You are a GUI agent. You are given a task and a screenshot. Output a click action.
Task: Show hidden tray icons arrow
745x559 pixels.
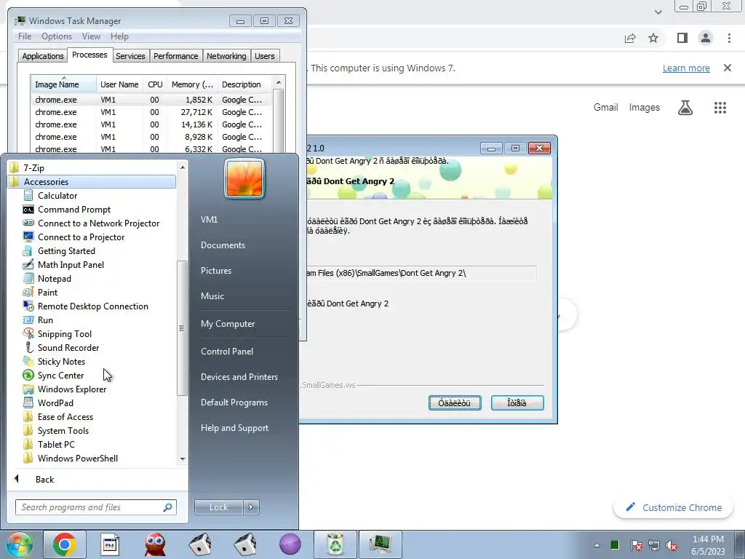[597, 545]
